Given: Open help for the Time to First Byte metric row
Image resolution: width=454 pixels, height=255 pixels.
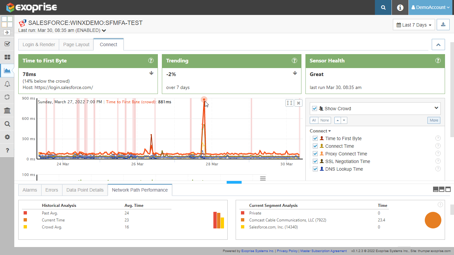Looking at the screenshot, I should tap(438, 138).
